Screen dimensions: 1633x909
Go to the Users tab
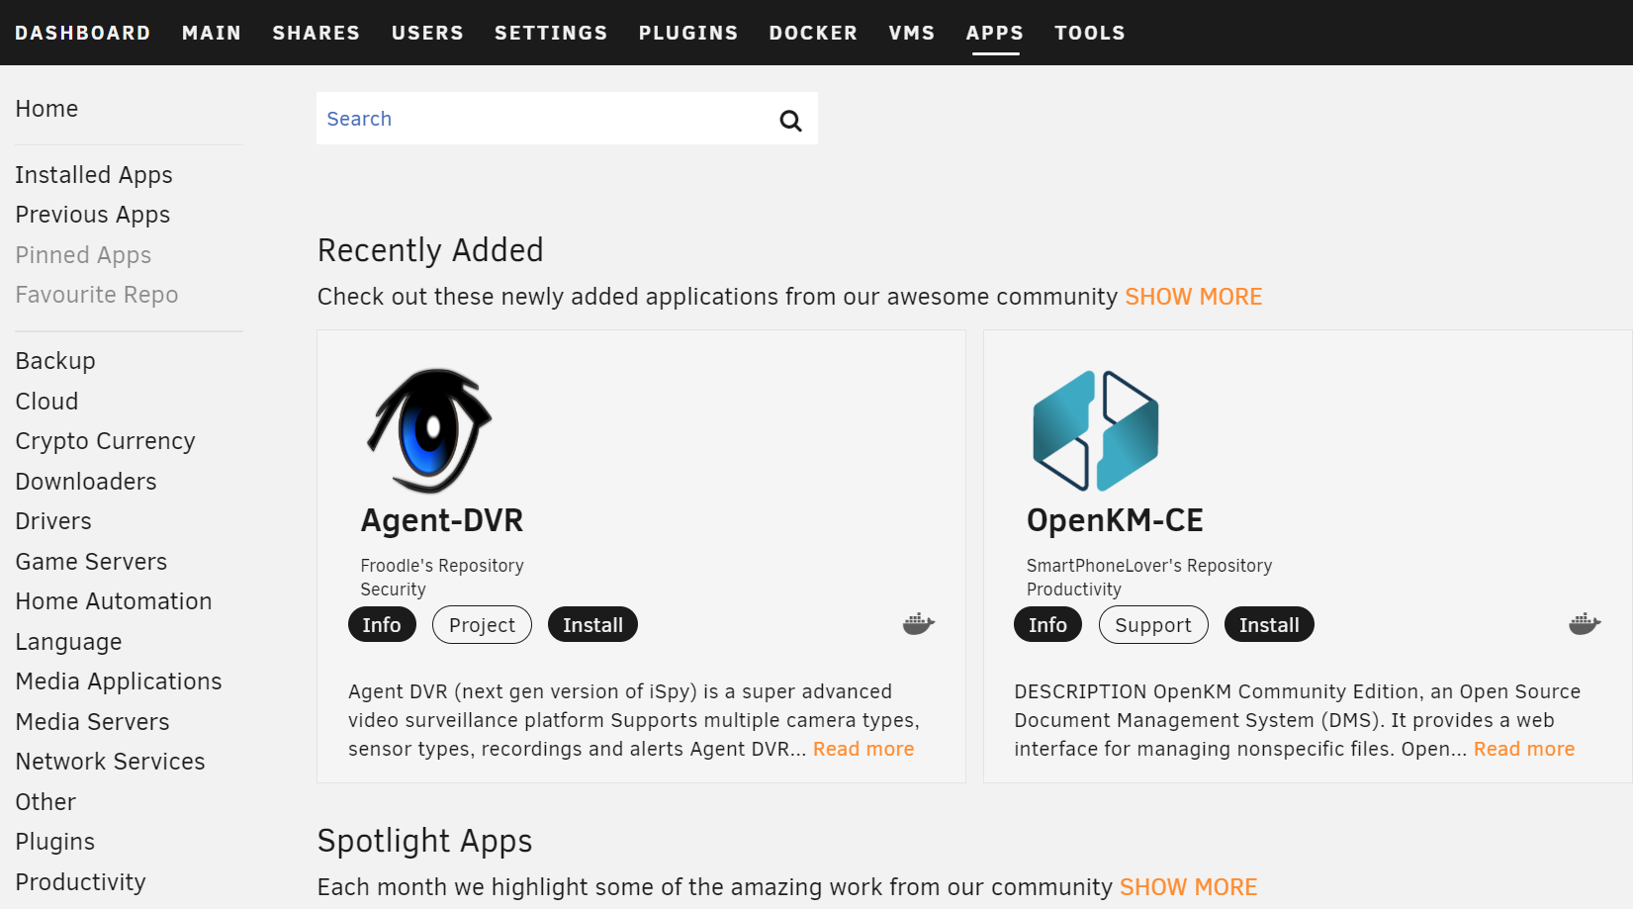427,33
